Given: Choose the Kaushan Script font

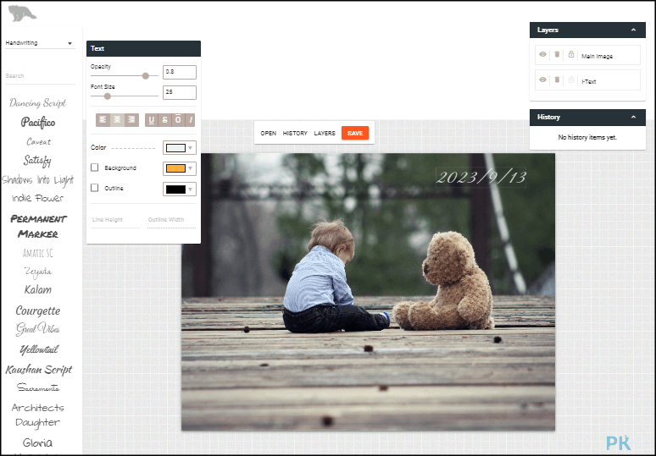Looking at the screenshot, I should coord(39,370).
